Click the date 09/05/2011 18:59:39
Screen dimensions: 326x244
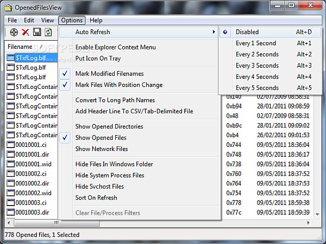click(283, 212)
